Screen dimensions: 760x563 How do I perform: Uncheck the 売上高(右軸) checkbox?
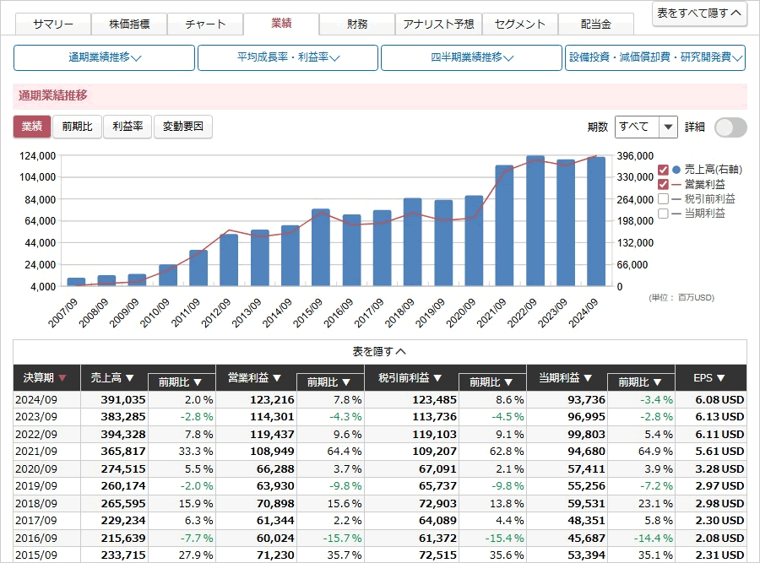(663, 170)
